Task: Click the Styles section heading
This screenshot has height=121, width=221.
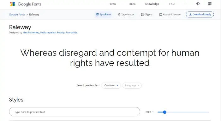Action: click(16, 100)
